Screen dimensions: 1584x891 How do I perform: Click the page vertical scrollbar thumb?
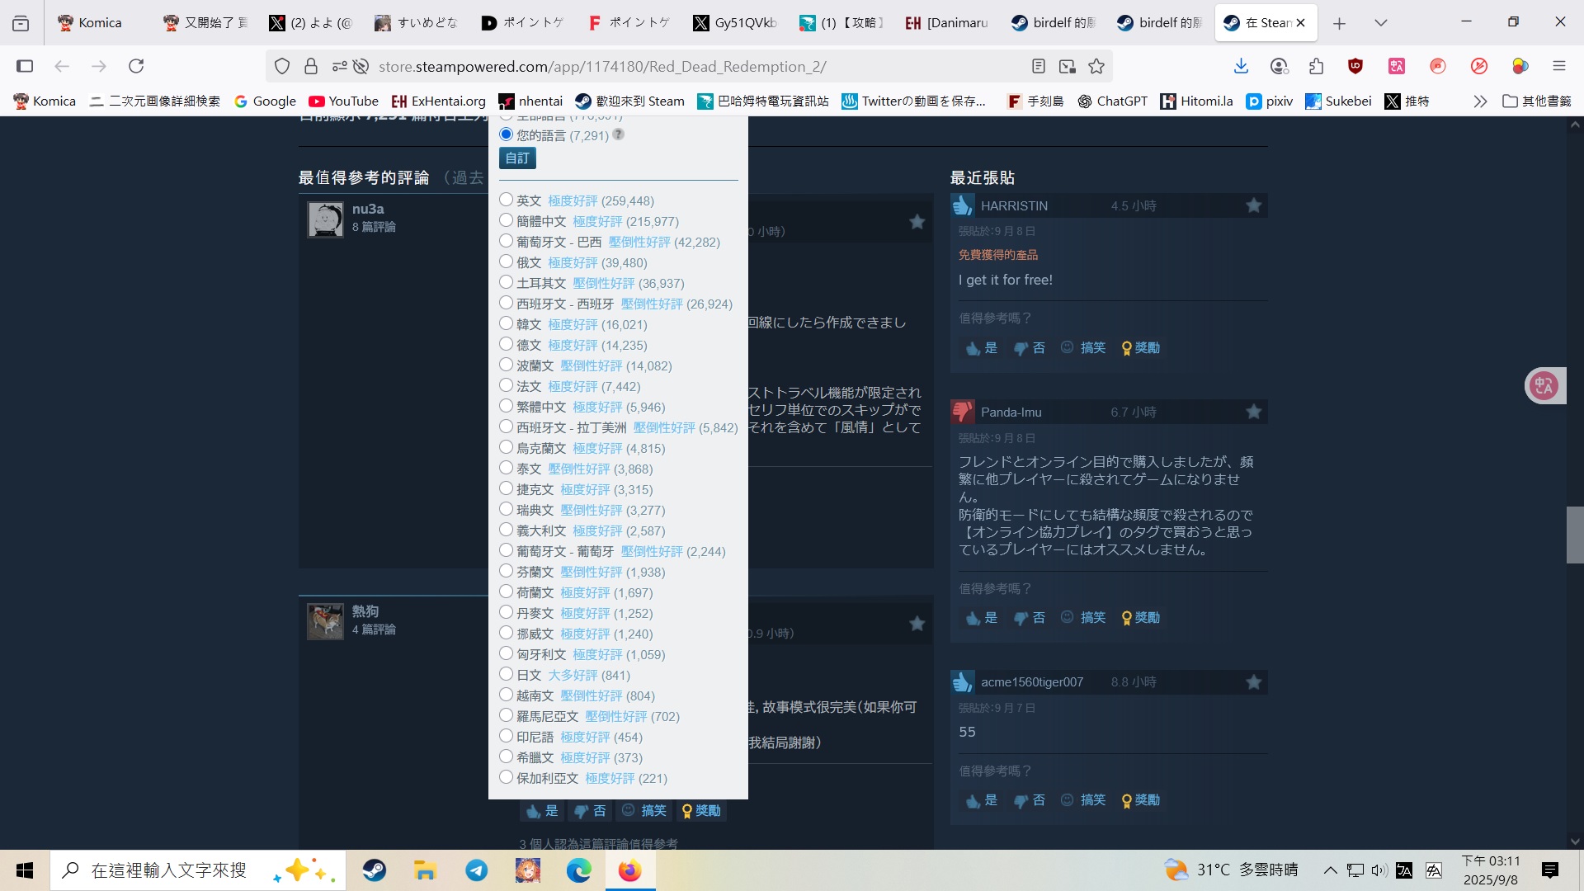[1575, 535]
